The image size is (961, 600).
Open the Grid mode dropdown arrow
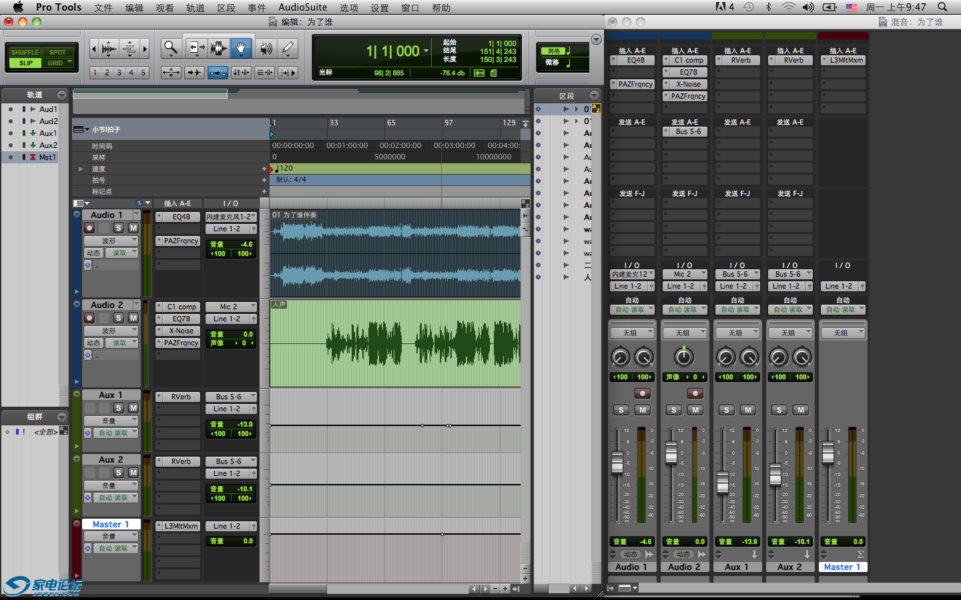(69, 63)
